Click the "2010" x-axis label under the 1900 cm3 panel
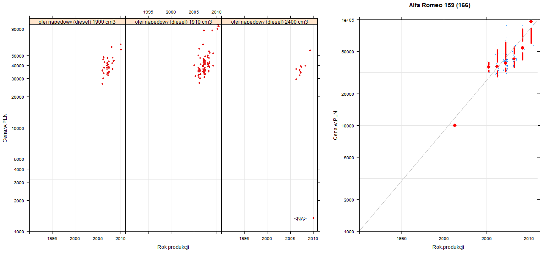The image size is (550, 254). 121,239
